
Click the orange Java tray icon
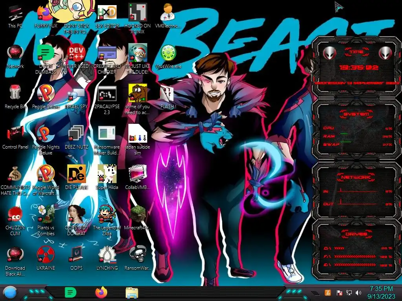pyautogui.click(x=328, y=292)
